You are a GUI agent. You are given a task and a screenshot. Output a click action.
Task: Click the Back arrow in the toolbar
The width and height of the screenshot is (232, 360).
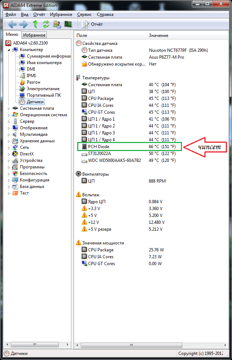point(12,24)
